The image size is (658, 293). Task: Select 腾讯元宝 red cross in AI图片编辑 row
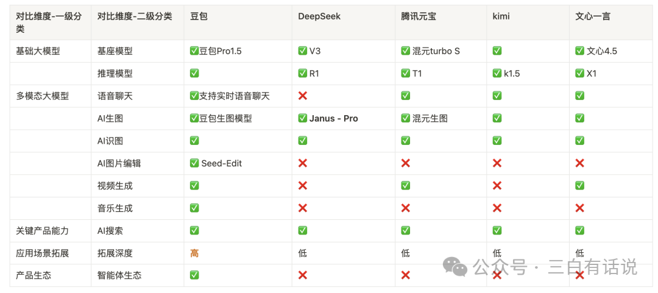(405, 163)
